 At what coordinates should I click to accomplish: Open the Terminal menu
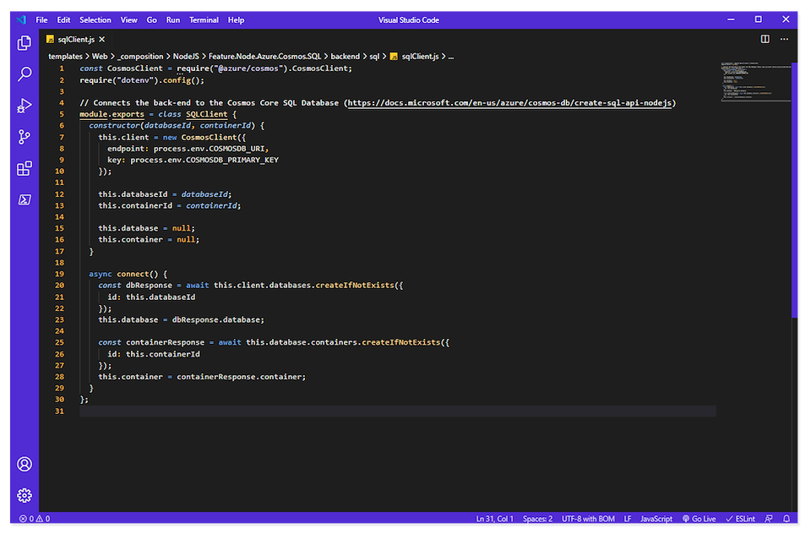[x=204, y=20]
